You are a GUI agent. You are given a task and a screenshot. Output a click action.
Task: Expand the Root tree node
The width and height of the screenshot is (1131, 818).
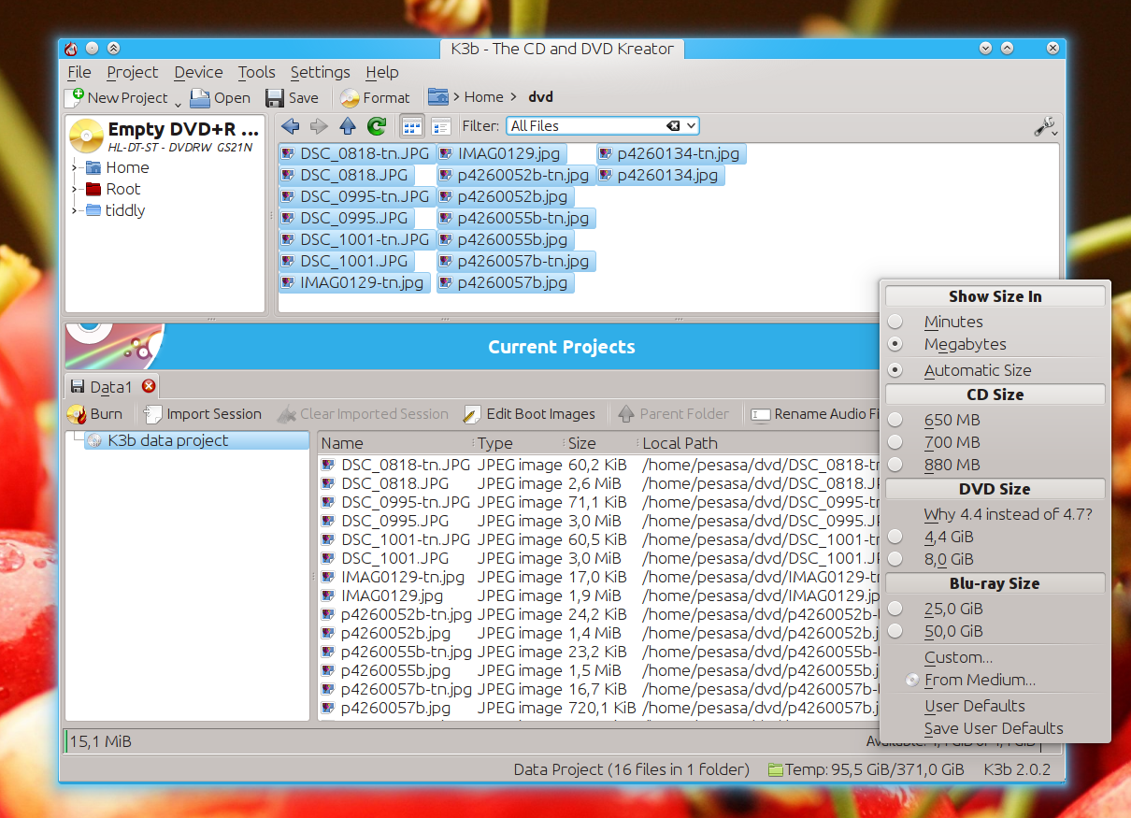(x=75, y=190)
